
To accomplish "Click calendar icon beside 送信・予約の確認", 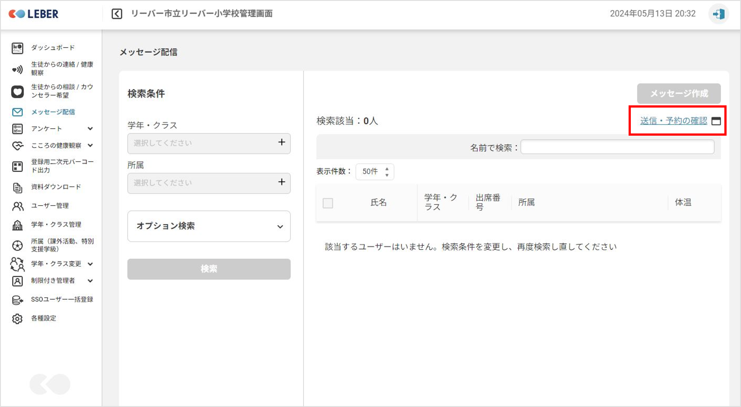I will [x=716, y=121].
